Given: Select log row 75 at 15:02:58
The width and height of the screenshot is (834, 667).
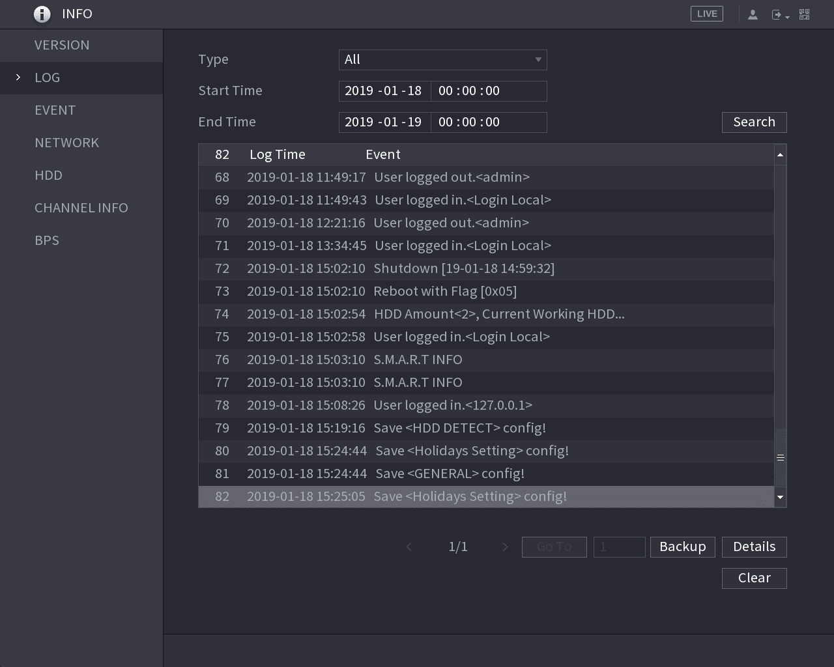Looking at the screenshot, I should (486, 337).
